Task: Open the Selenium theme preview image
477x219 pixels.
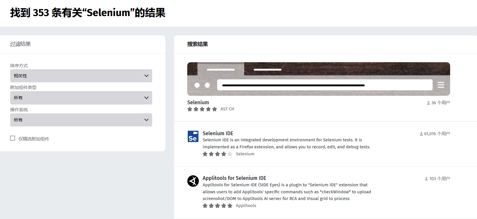Action: pyautogui.click(x=319, y=79)
